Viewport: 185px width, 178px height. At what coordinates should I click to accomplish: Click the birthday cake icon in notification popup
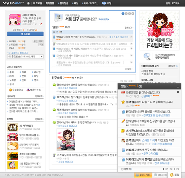coord(123,92)
